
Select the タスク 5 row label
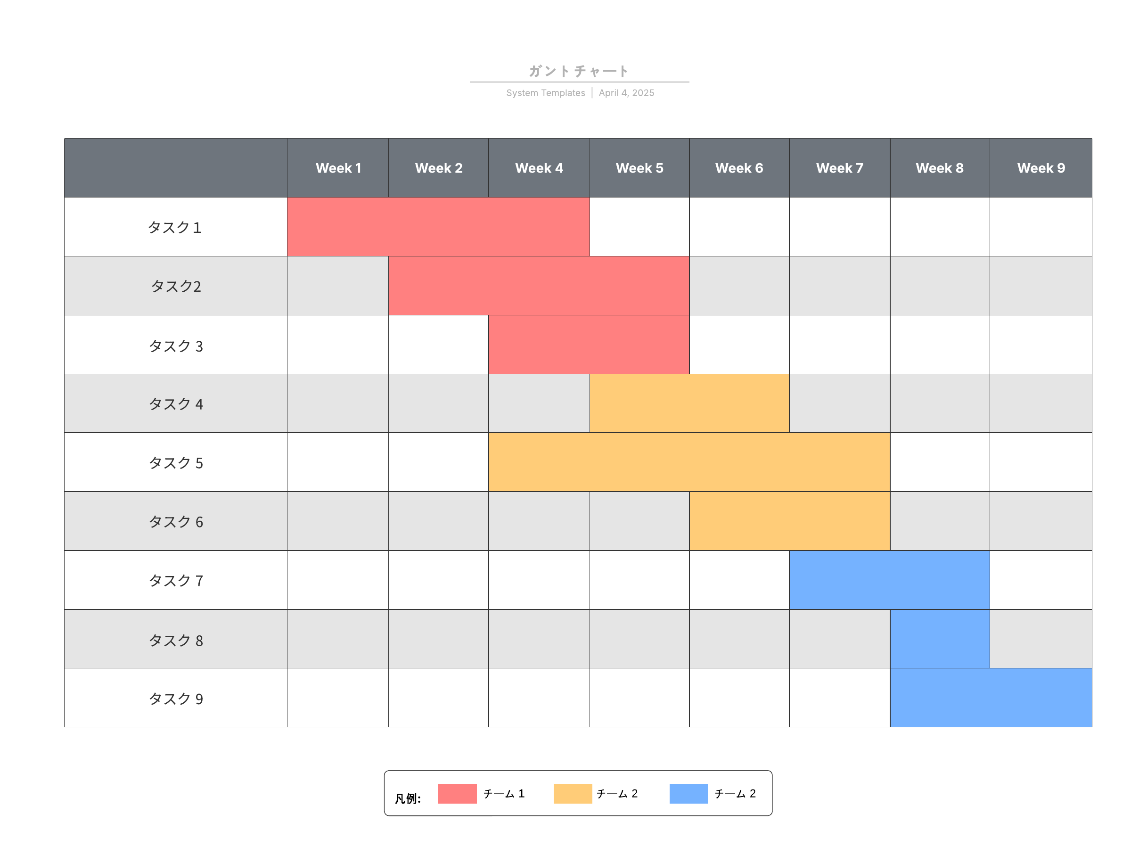175,463
